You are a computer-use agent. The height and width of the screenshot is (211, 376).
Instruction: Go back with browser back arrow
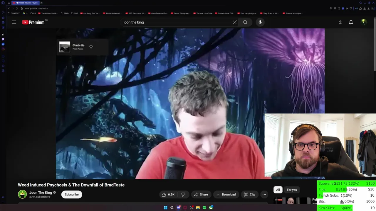[9, 8]
